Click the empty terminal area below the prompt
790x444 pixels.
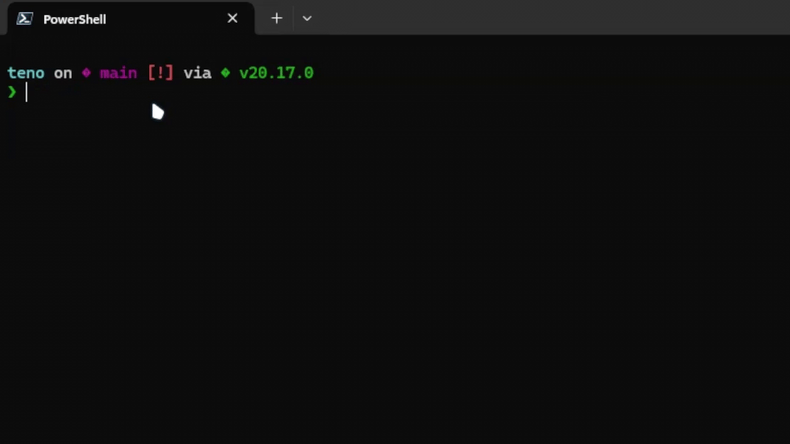[x=395, y=272]
